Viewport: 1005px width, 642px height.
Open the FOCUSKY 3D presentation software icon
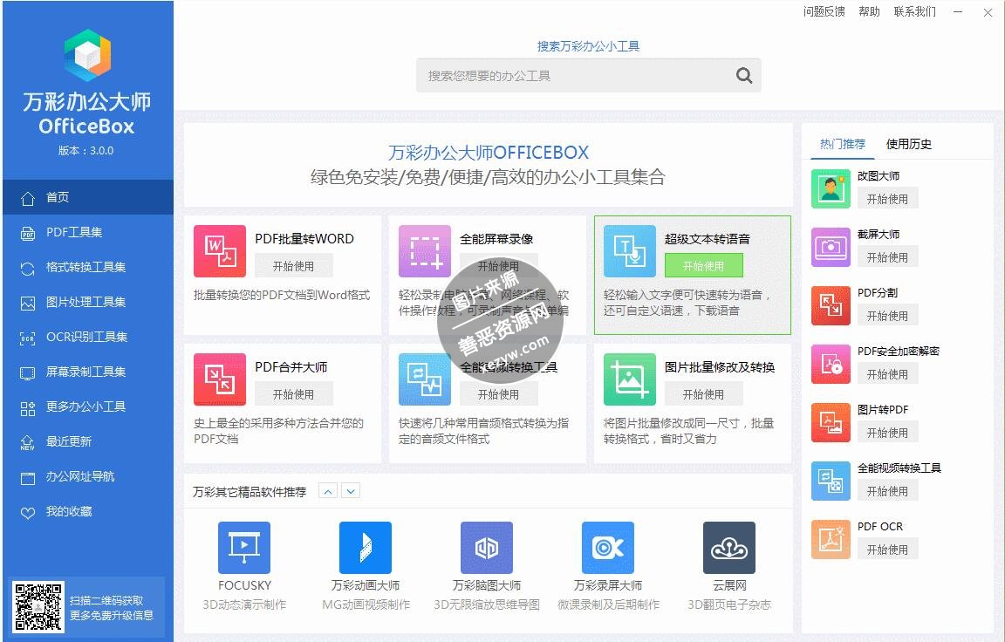(243, 547)
